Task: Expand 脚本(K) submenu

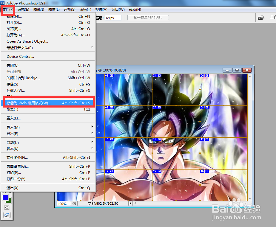Action: coord(48,149)
